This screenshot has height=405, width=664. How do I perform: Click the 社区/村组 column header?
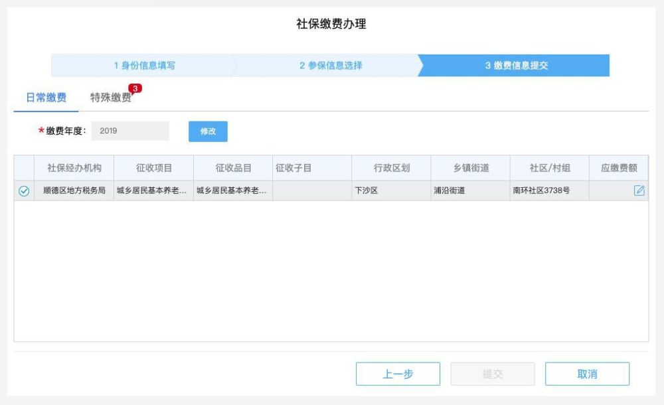coord(550,168)
